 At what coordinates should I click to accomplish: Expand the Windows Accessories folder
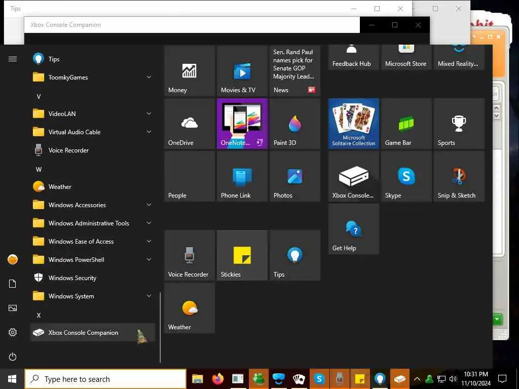tap(93, 205)
